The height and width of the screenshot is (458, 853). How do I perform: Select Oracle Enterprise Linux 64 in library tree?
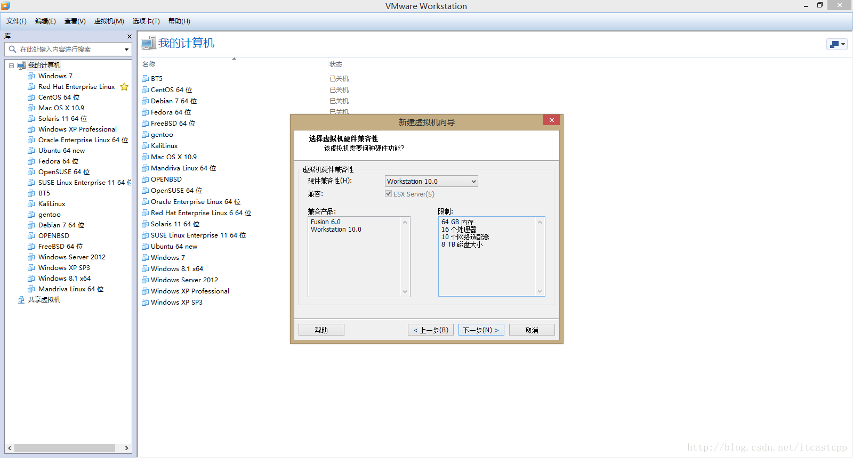83,140
